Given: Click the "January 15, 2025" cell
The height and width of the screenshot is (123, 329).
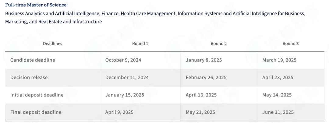Looking at the screenshot, I should pyautogui.click(x=126, y=95).
